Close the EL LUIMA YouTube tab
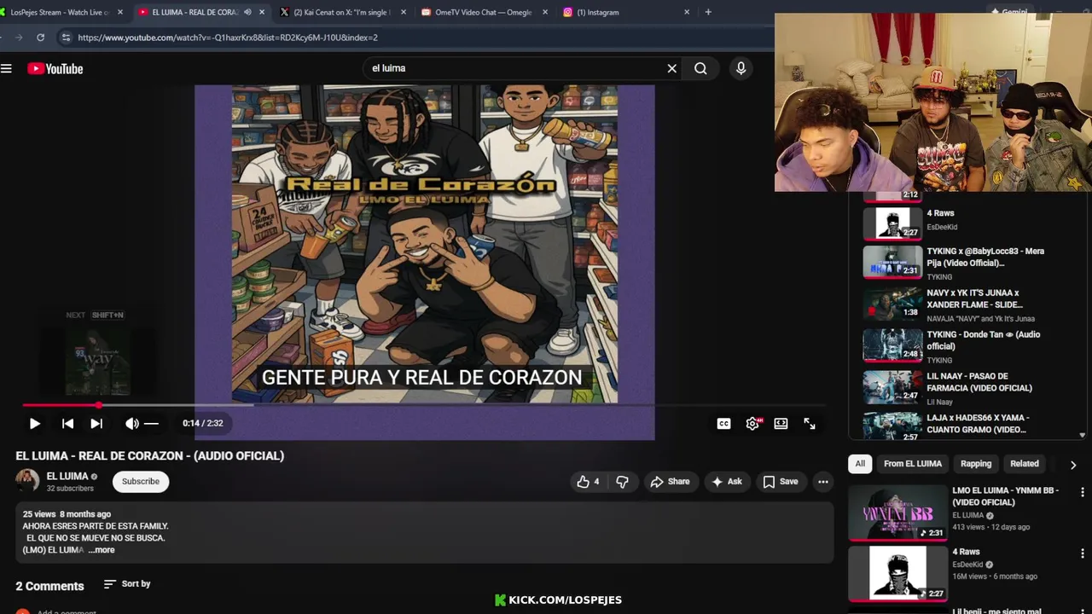Viewport: 1092px width, 614px height. [x=262, y=12]
